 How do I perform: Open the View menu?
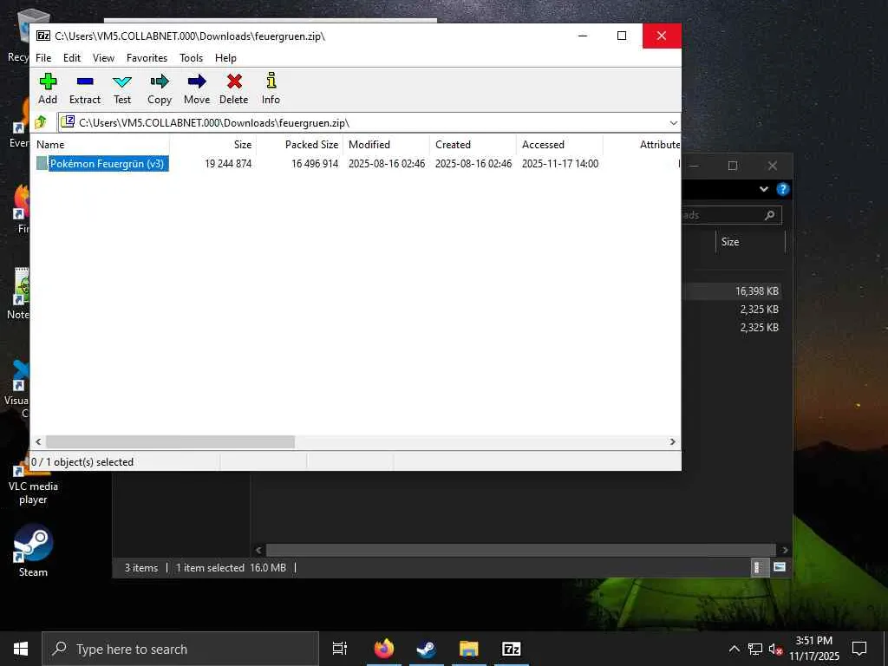click(x=104, y=58)
